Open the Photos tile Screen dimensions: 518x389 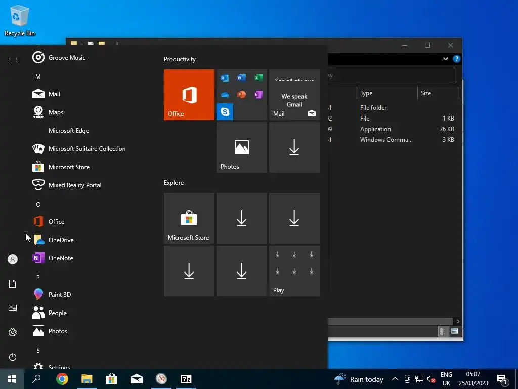click(242, 147)
